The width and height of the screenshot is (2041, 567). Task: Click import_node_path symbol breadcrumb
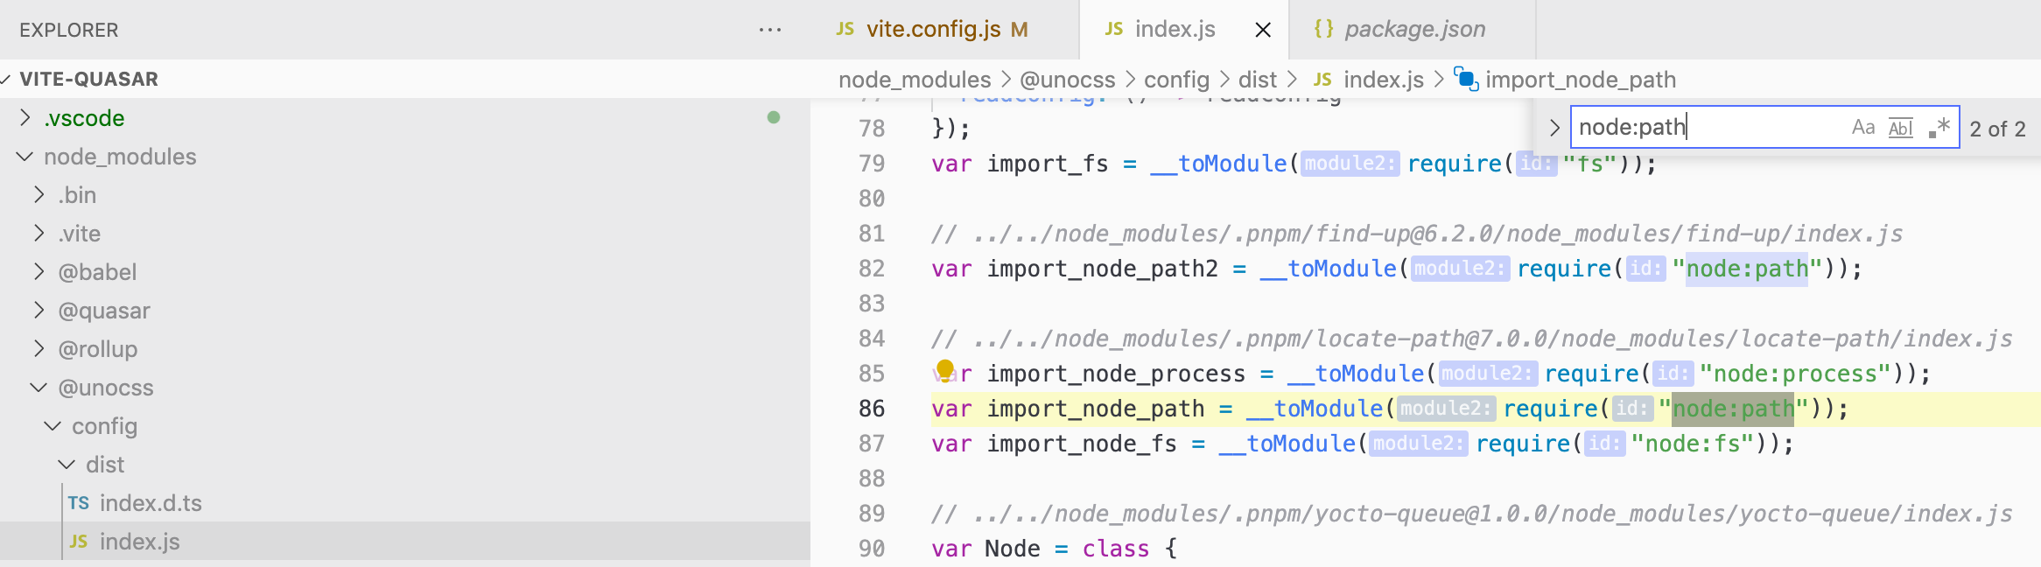tap(1581, 80)
